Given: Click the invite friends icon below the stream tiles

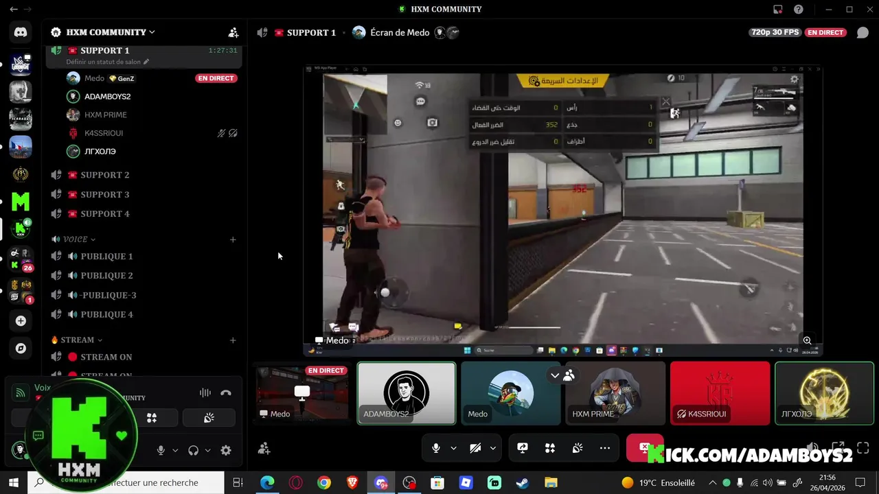Looking at the screenshot, I should pos(264,448).
